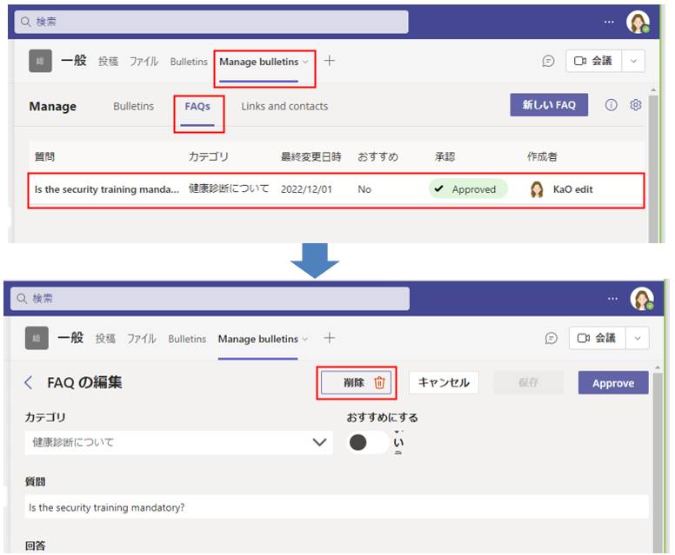Open the bottom window's more options ellipsis
The height and width of the screenshot is (555, 675).
pyautogui.click(x=612, y=299)
